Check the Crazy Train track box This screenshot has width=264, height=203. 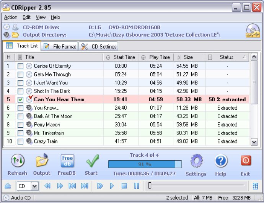coord(20,141)
